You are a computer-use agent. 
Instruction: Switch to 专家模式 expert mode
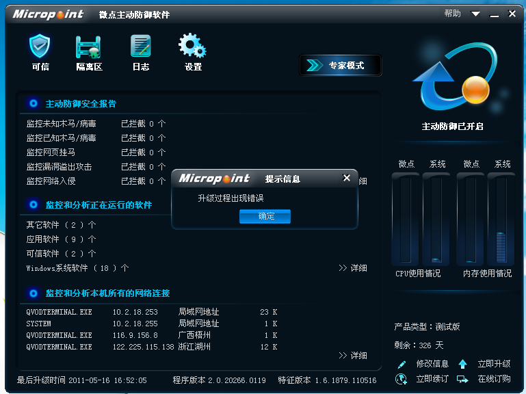click(340, 66)
